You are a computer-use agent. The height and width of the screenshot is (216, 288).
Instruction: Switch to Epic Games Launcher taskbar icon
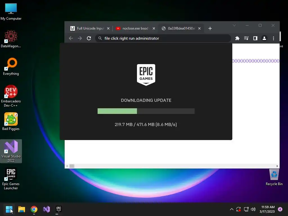[x=58, y=209]
